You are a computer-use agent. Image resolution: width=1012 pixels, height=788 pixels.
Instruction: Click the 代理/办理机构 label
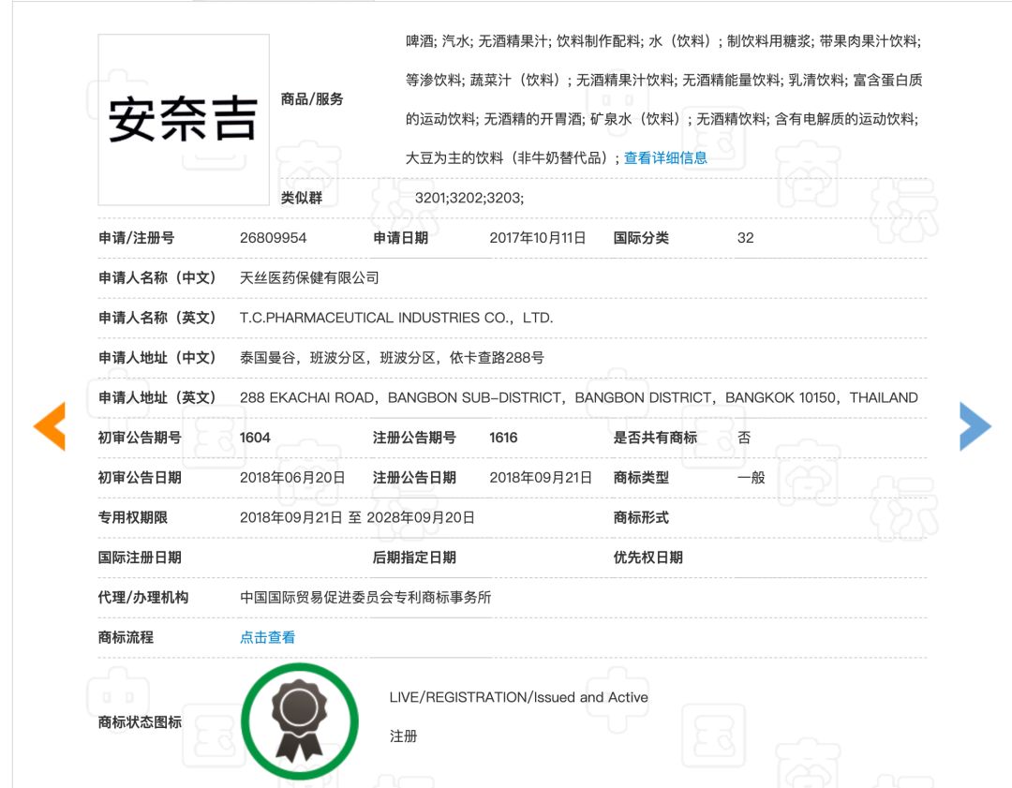pos(143,598)
